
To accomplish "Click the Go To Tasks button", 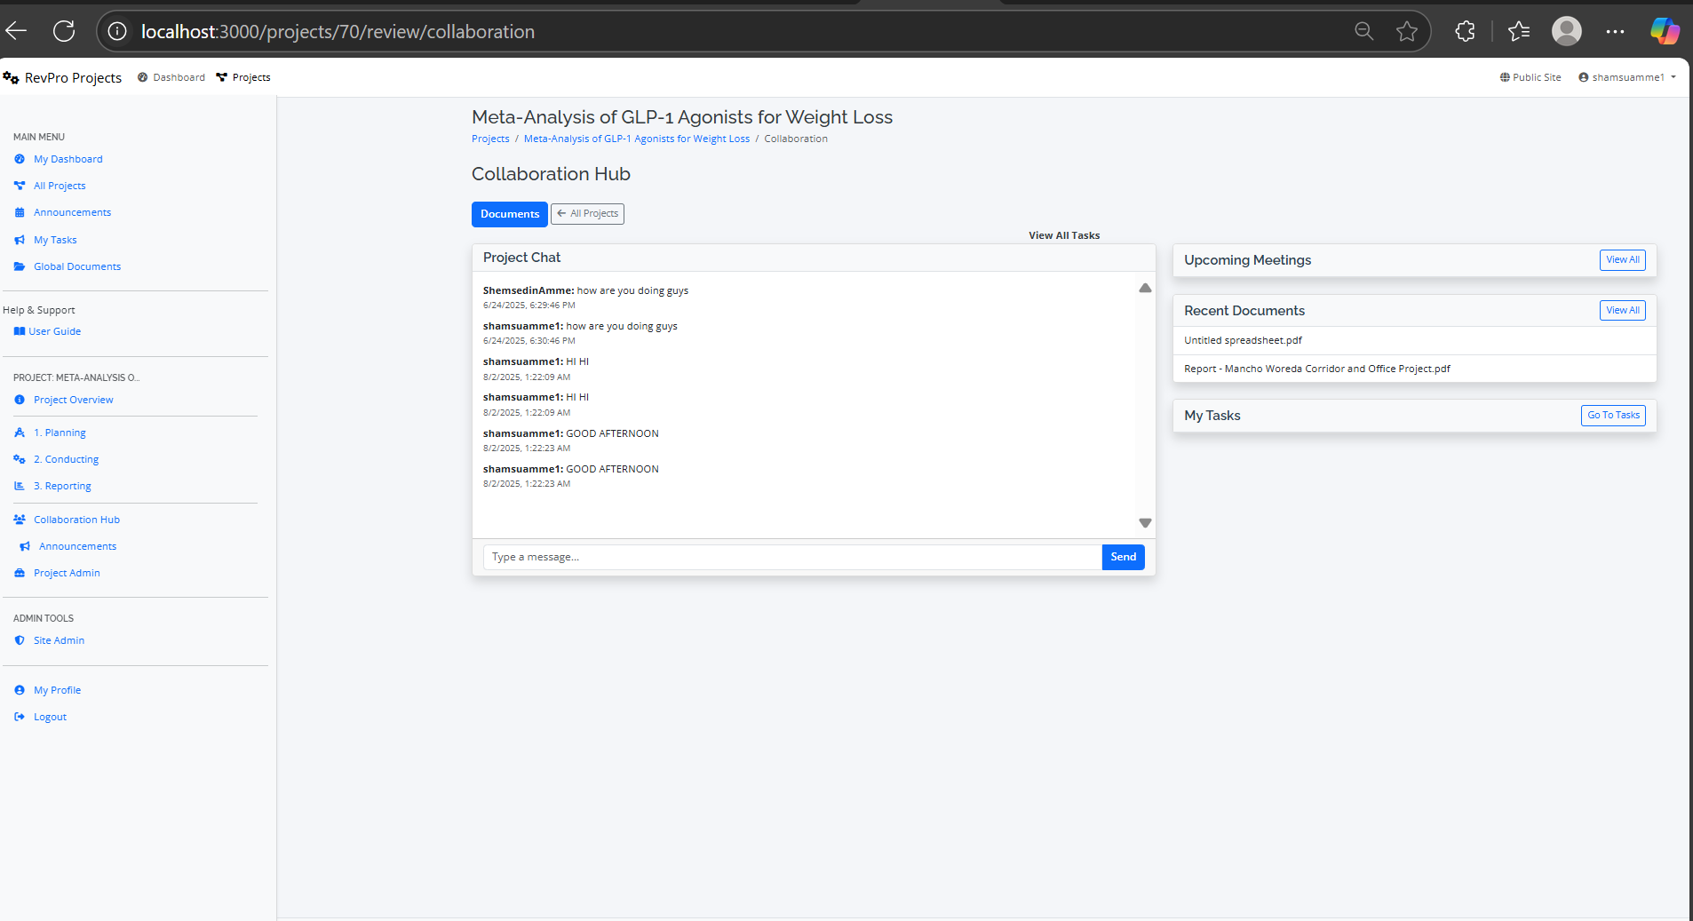I will (x=1612, y=416).
